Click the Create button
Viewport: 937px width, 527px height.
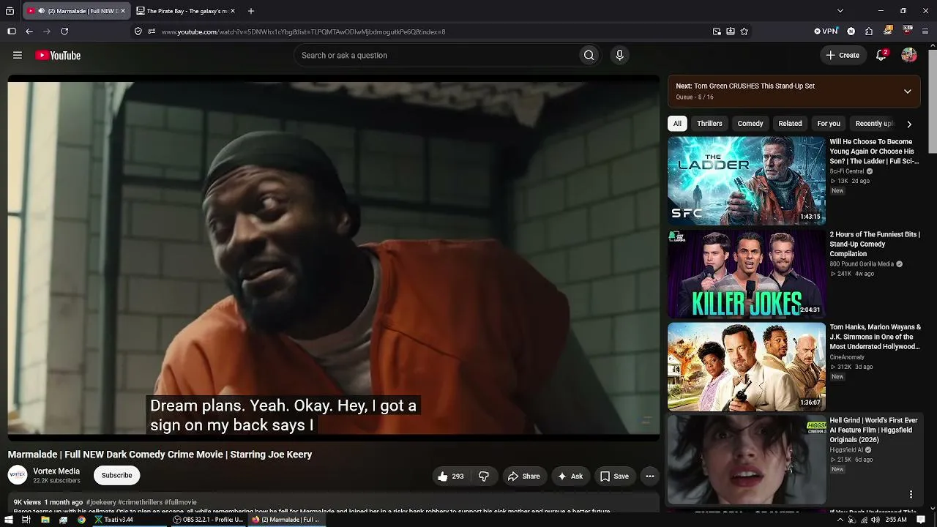843,56
